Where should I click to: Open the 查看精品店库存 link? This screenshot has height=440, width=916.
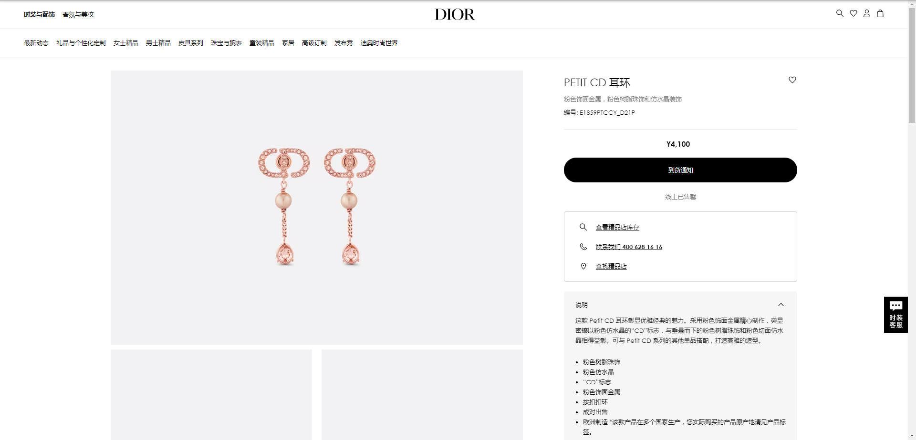click(x=617, y=227)
